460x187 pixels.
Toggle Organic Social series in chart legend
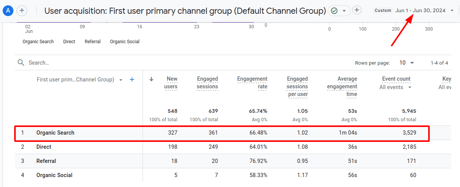(x=125, y=42)
